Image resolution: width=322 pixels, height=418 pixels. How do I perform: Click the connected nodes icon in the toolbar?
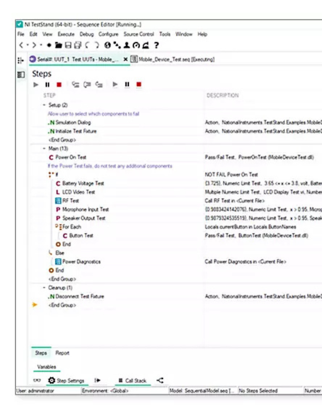(x=117, y=45)
